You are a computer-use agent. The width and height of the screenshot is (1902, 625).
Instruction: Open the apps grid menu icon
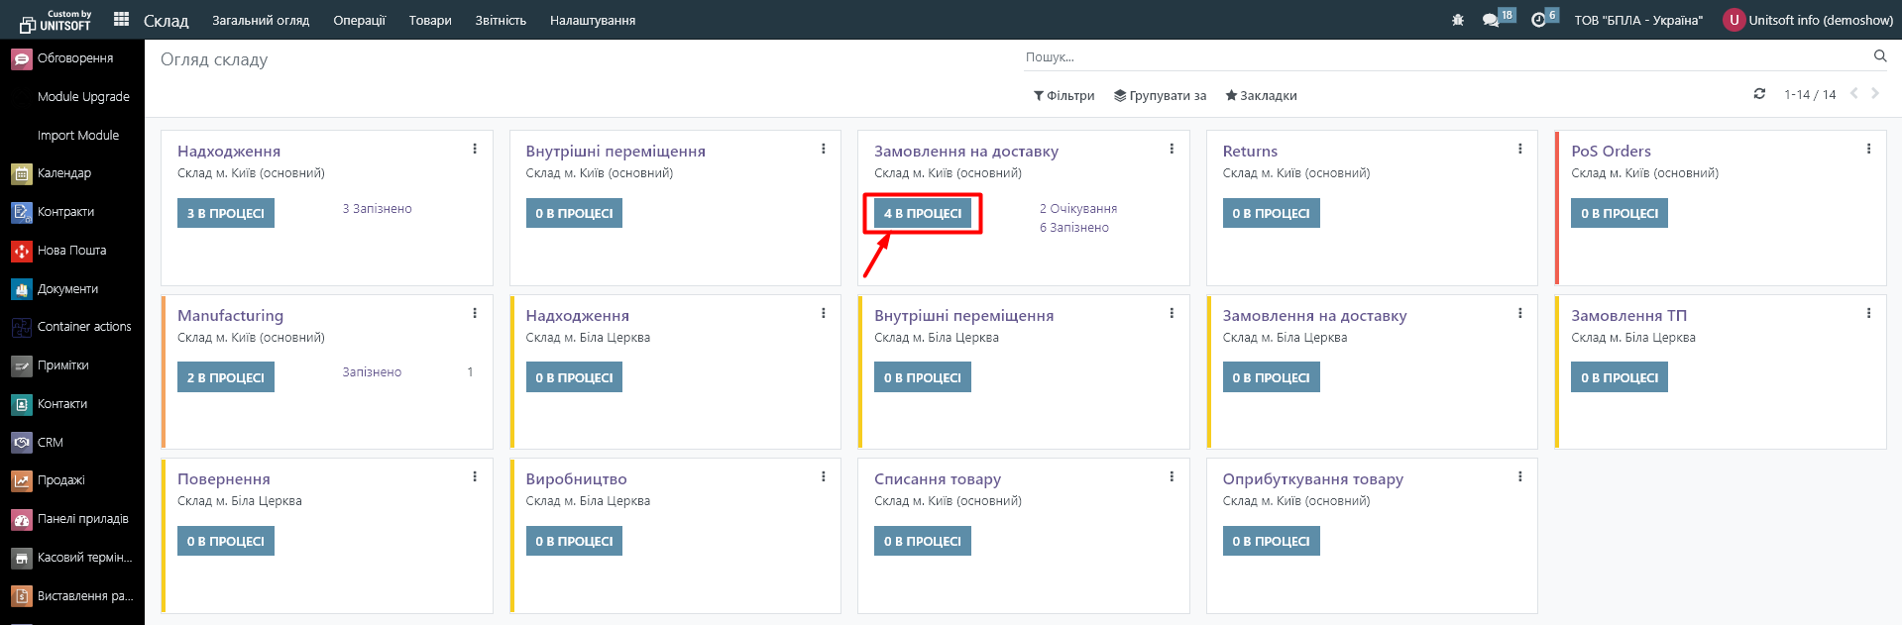point(122,19)
